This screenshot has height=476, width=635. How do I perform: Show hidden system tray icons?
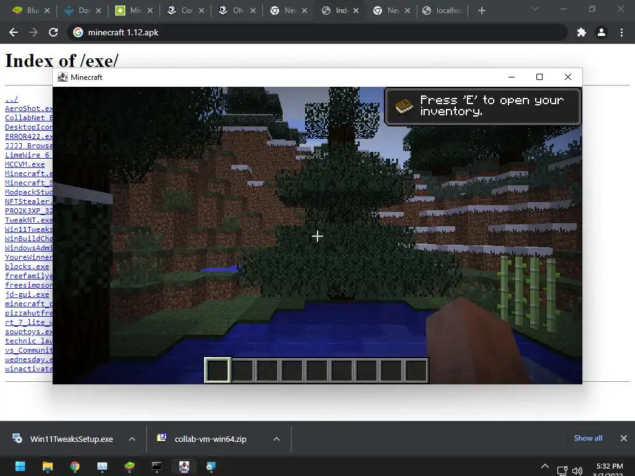tap(545, 466)
